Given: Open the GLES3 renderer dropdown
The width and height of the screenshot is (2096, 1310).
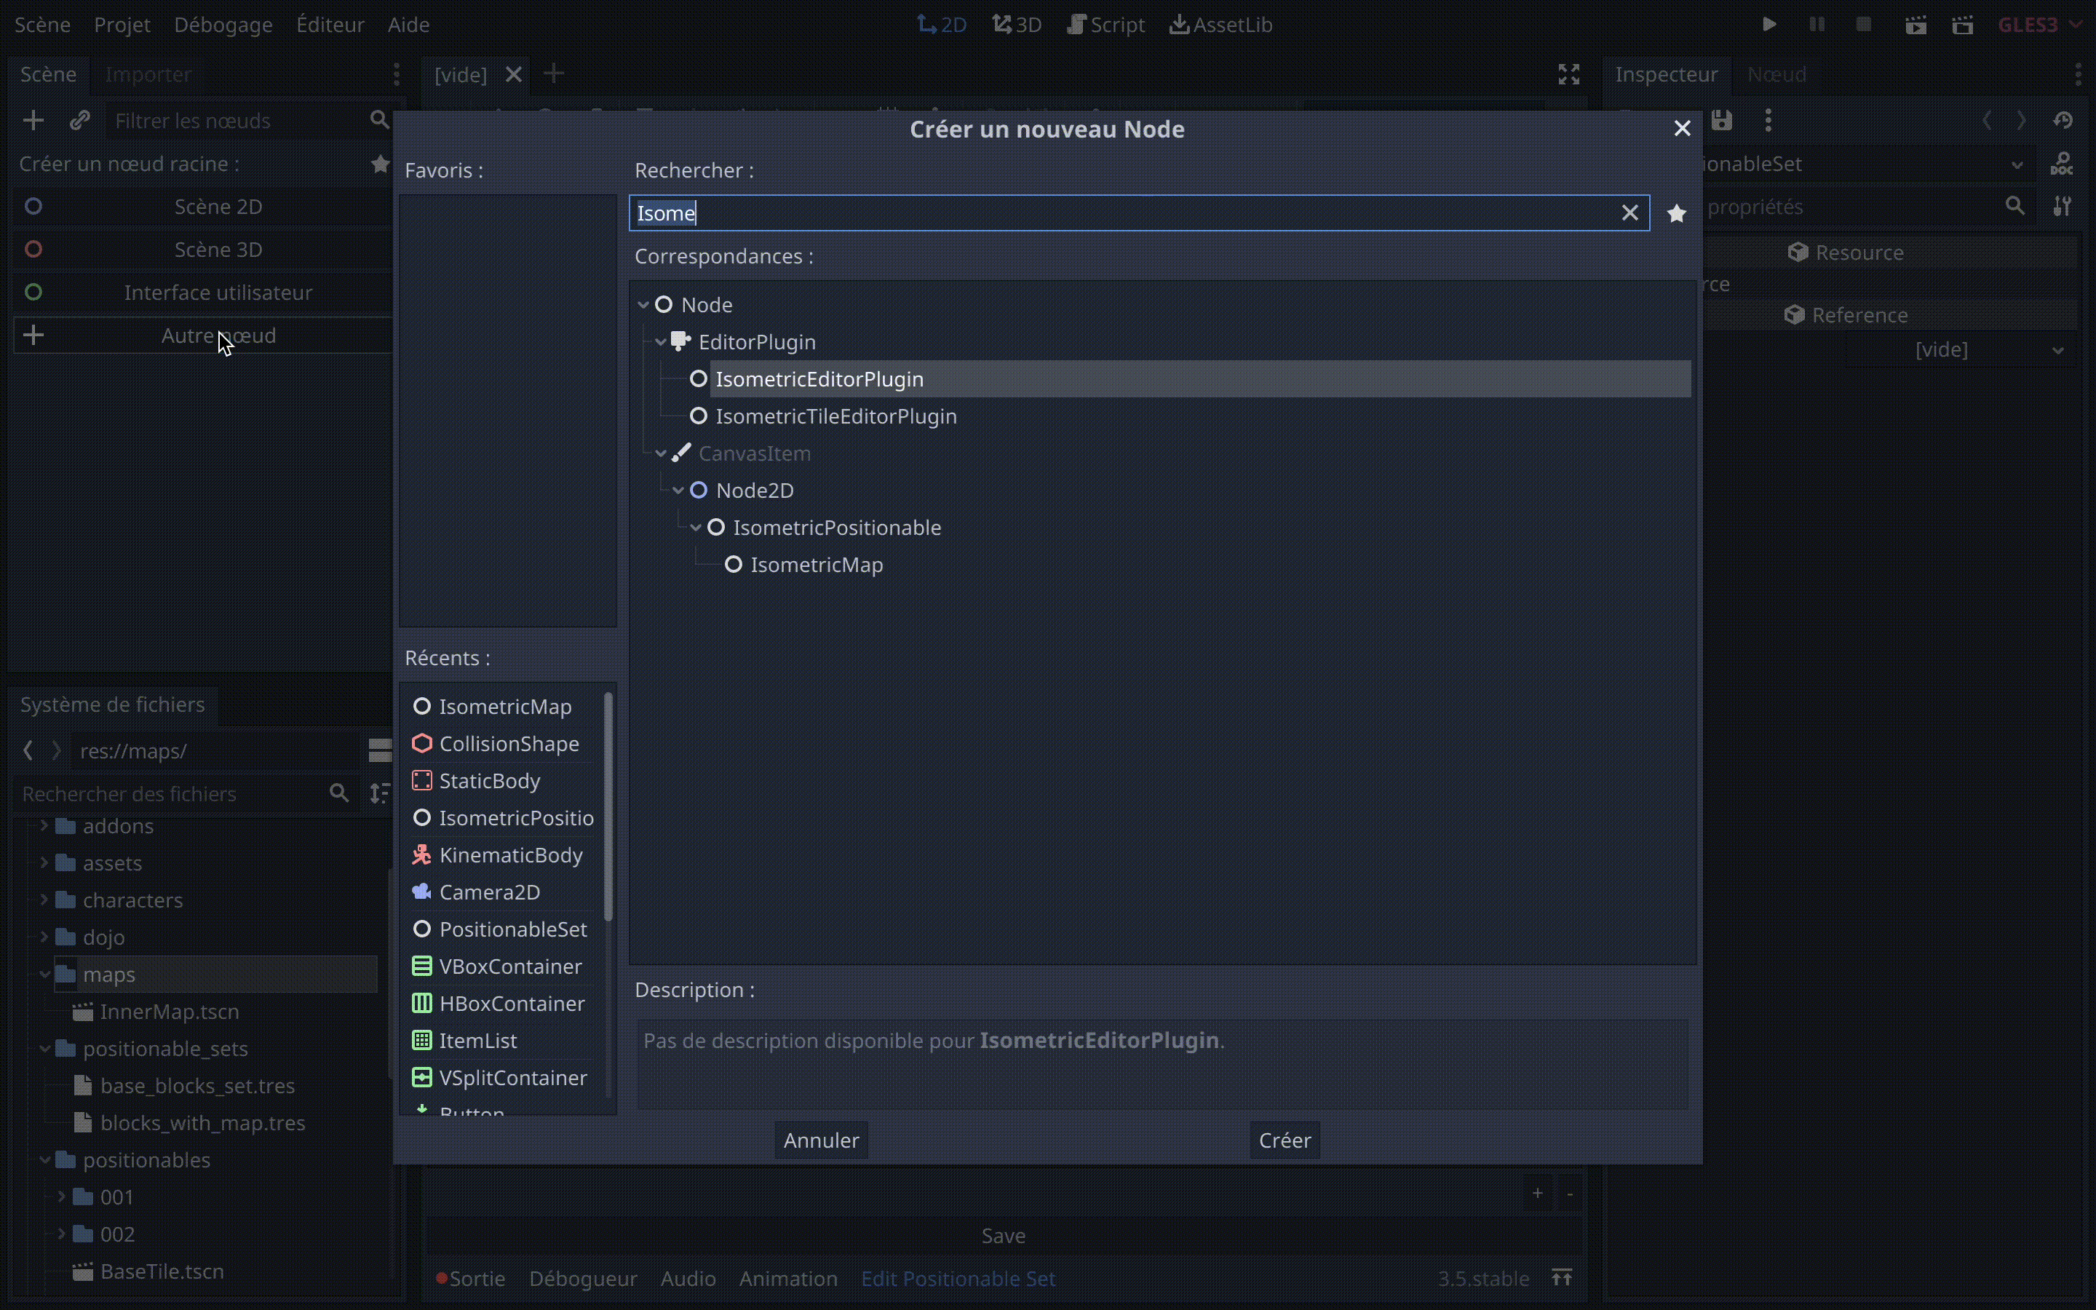Looking at the screenshot, I should pos(2039,24).
